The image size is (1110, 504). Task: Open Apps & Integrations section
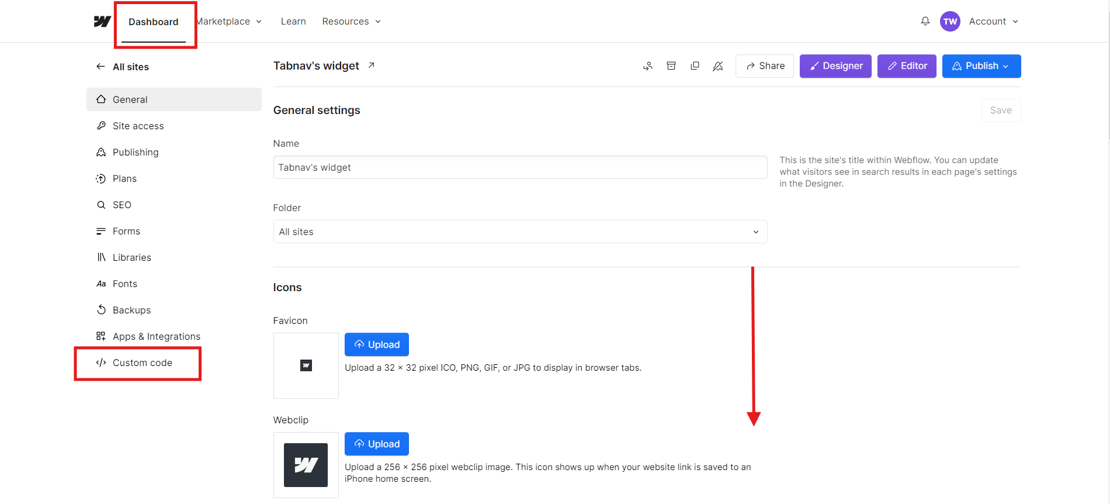[156, 336]
